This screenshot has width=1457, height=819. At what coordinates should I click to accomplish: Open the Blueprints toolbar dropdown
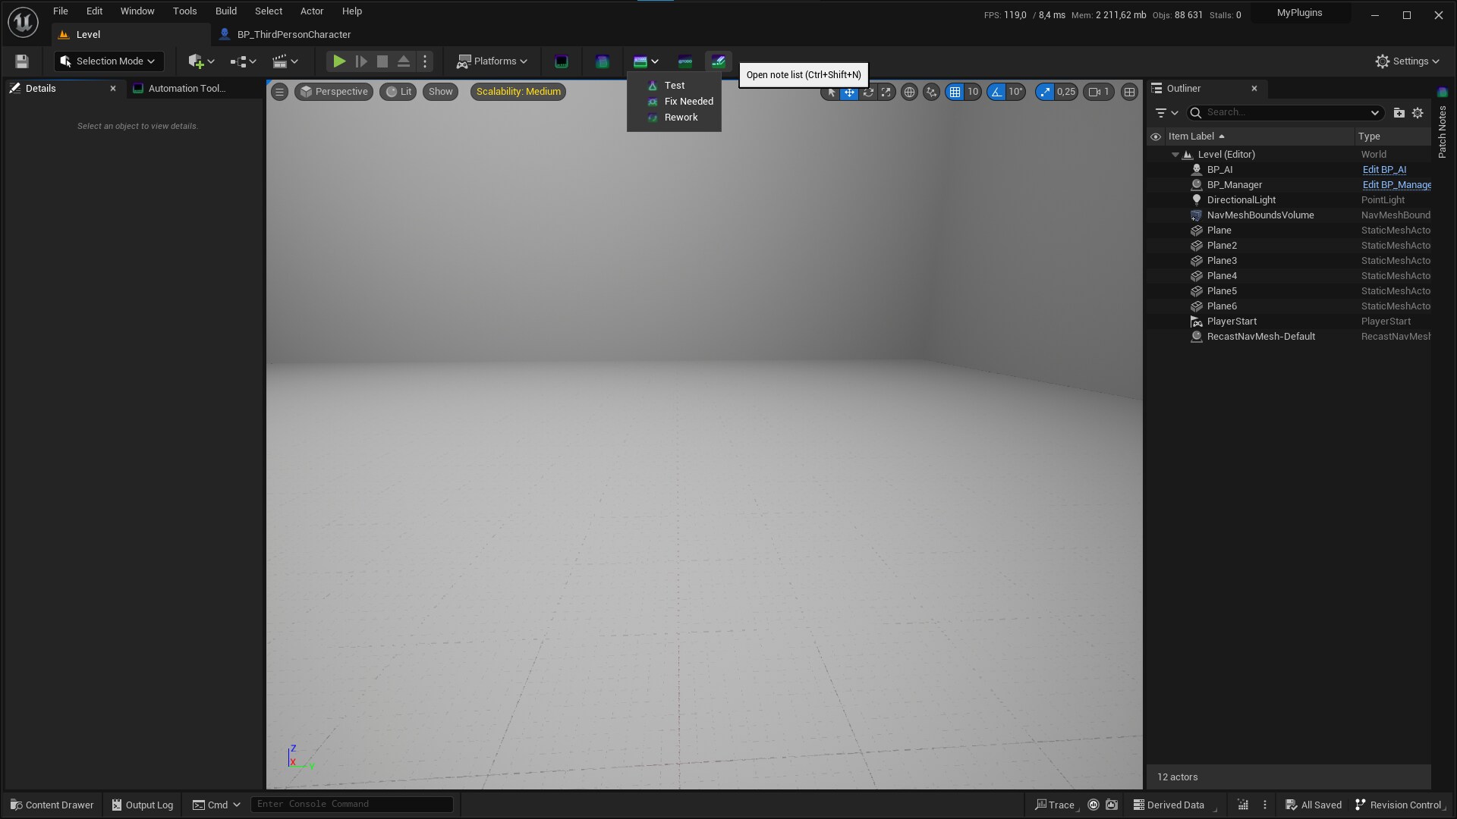[243, 61]
